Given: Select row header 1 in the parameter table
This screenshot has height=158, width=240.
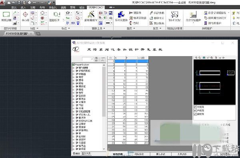Looking at the screenshot, I should pyautogui.click(x=111, y=61).
